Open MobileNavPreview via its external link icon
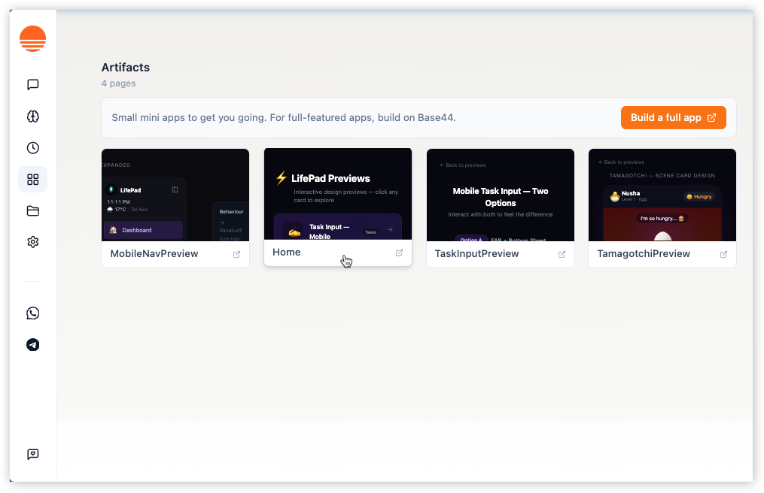 (236, 255)
